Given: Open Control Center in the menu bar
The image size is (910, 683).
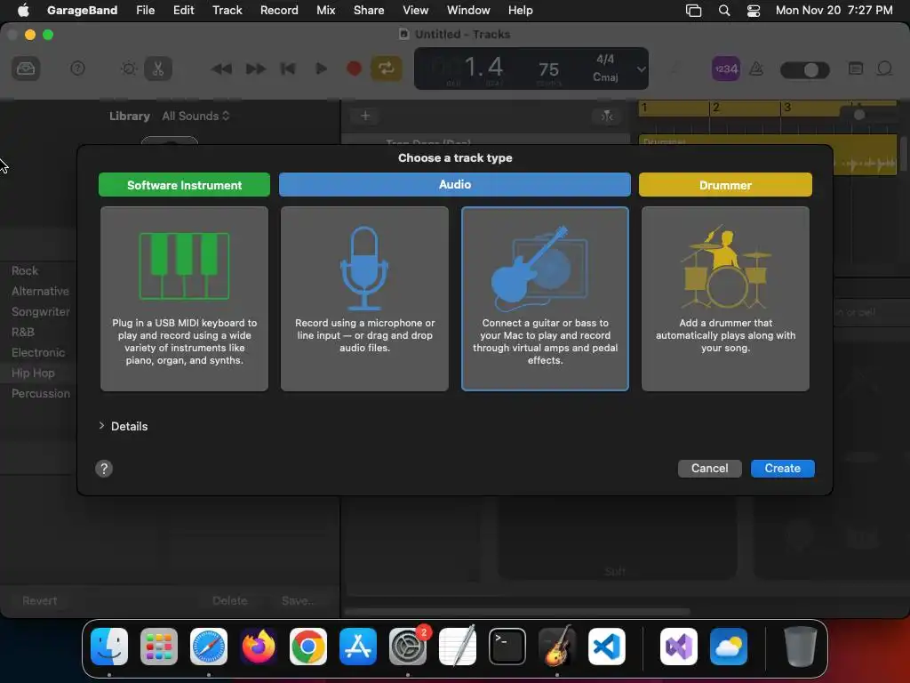Looking at the screenshot, I should [754, 11].
